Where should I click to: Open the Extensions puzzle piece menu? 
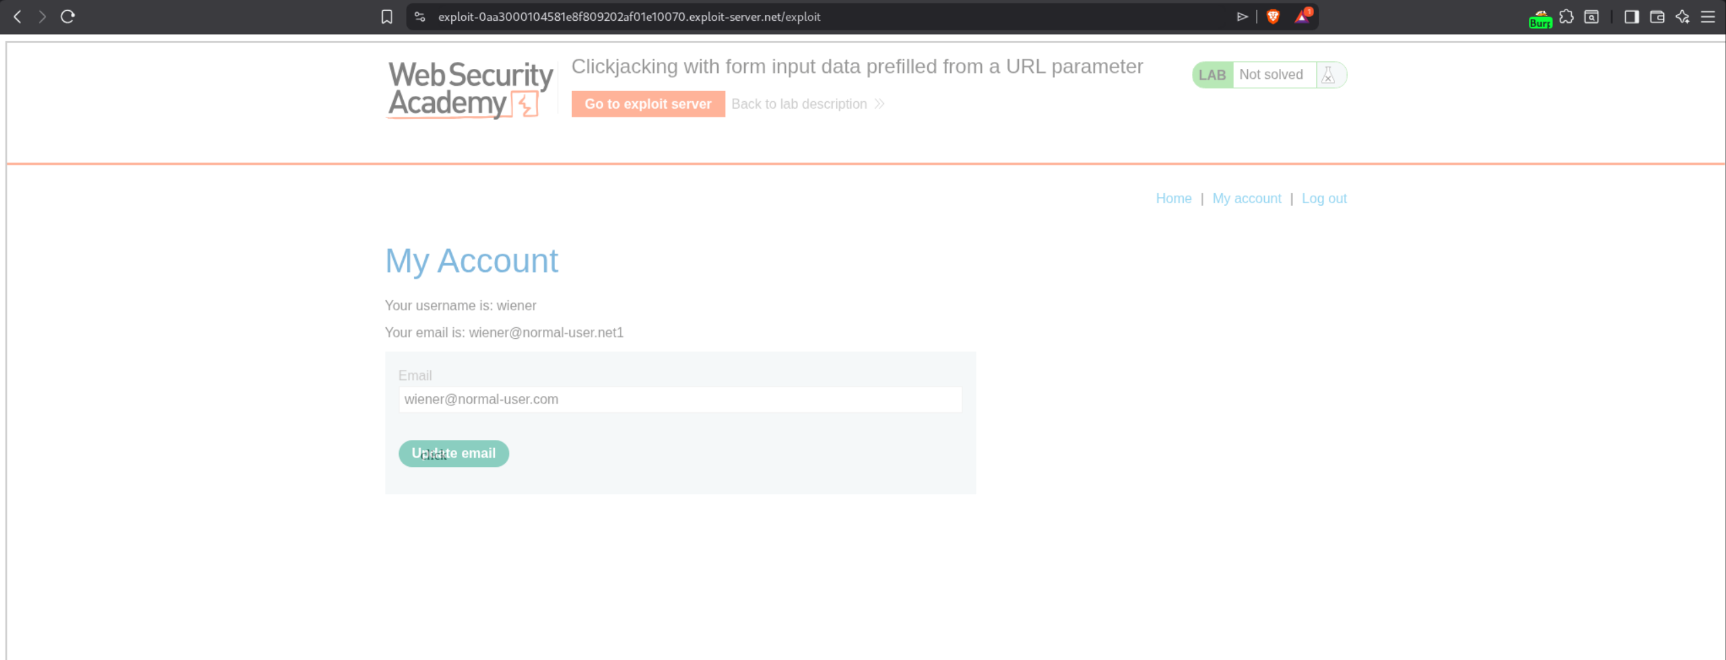[x=1567, y=17]
